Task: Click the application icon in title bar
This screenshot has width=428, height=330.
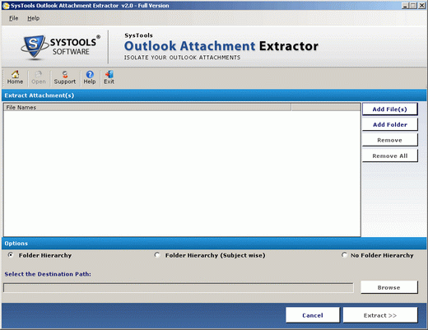Action: click(6, 6)
